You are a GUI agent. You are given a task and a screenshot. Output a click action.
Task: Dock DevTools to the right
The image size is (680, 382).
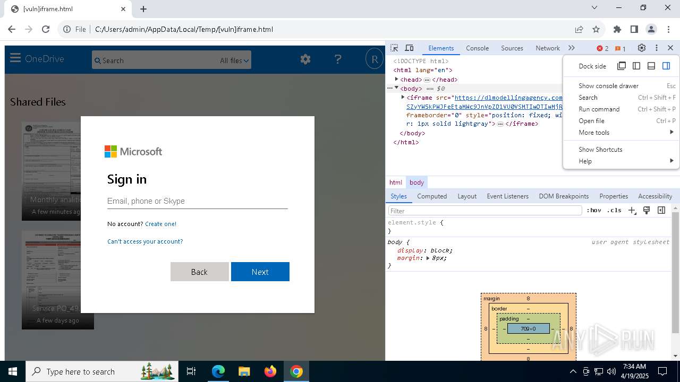[666, 66]
